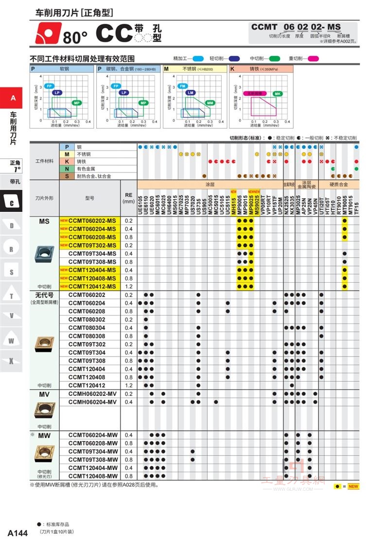389x544 pixels.
Task: Click the MV chipbreaker insert picture
Action: 44,410
